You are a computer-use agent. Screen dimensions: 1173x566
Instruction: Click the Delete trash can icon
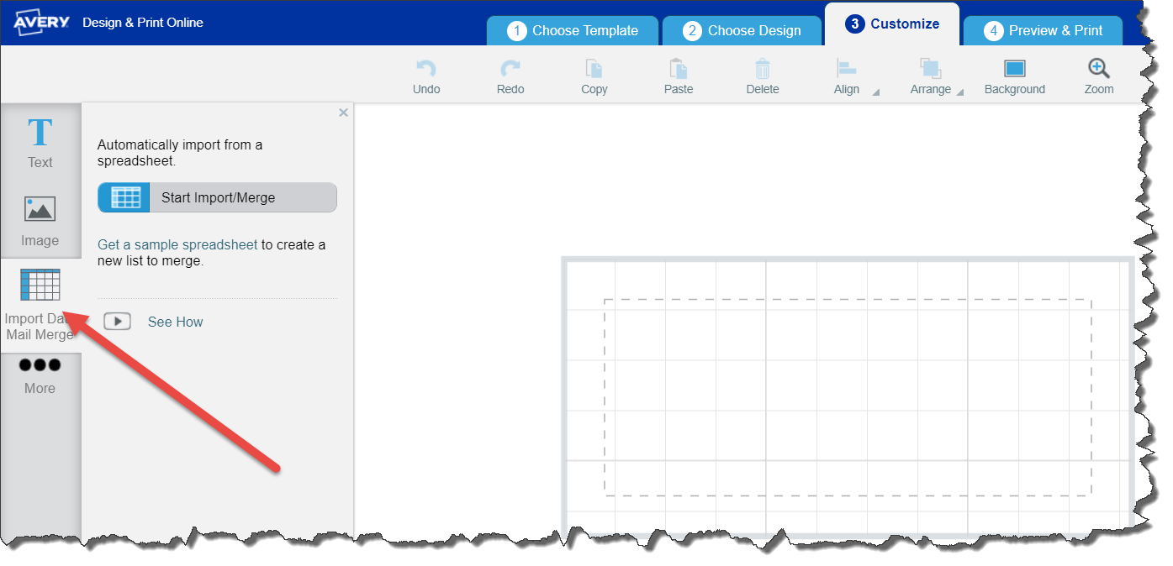[x=763, y=69]
